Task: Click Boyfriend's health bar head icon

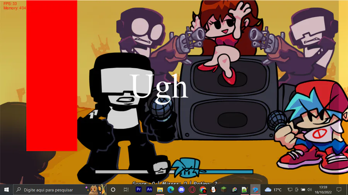Action: click(x=188, y=168)
